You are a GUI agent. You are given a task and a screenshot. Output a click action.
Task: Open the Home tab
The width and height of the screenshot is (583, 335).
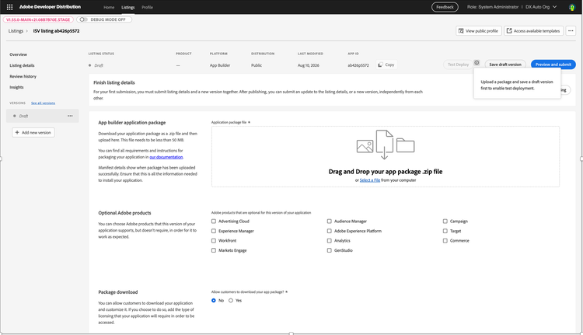click(x=109, y=8)
